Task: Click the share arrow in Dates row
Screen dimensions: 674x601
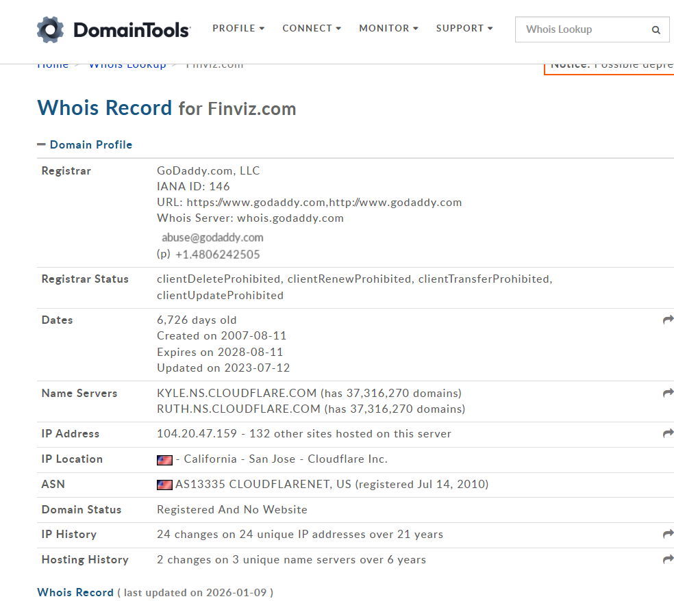Action: (x=668, y=320)
